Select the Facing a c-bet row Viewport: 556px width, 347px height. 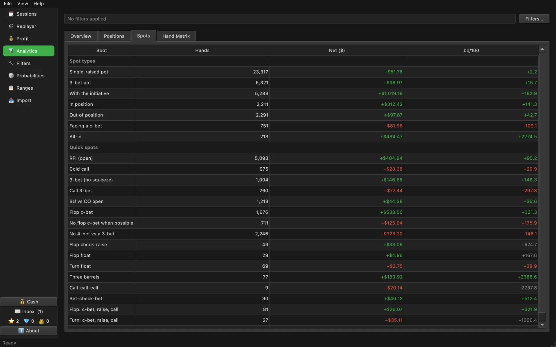point(303,126)
